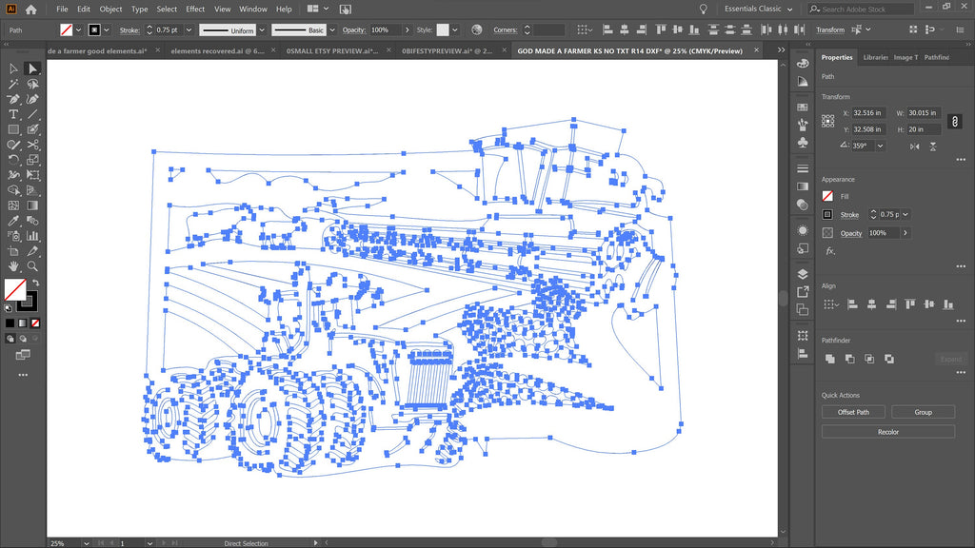Toggle constrain width and height proportions
Screen dimensions: 975x548
[x=954, y=121]
